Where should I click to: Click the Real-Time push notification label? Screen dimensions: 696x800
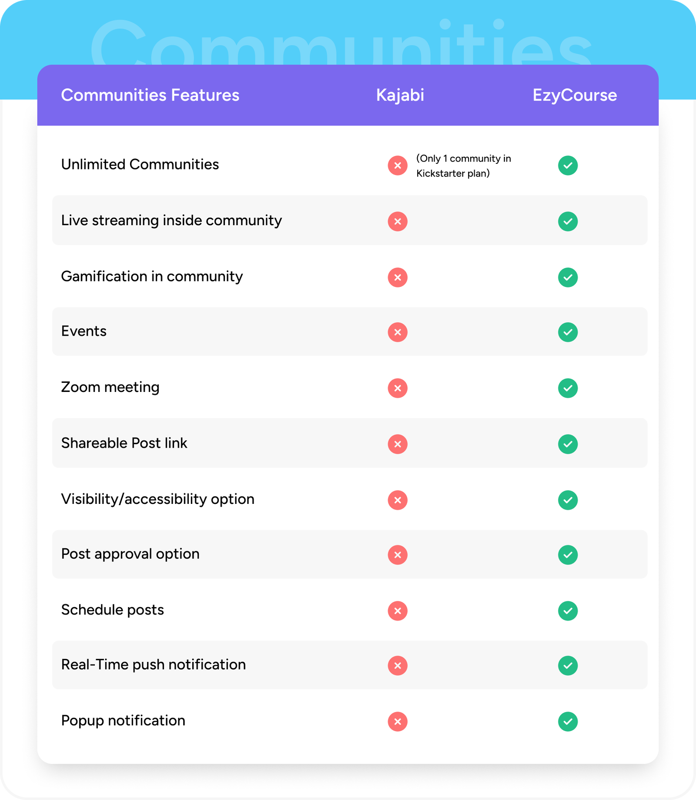tap(153, 665)
